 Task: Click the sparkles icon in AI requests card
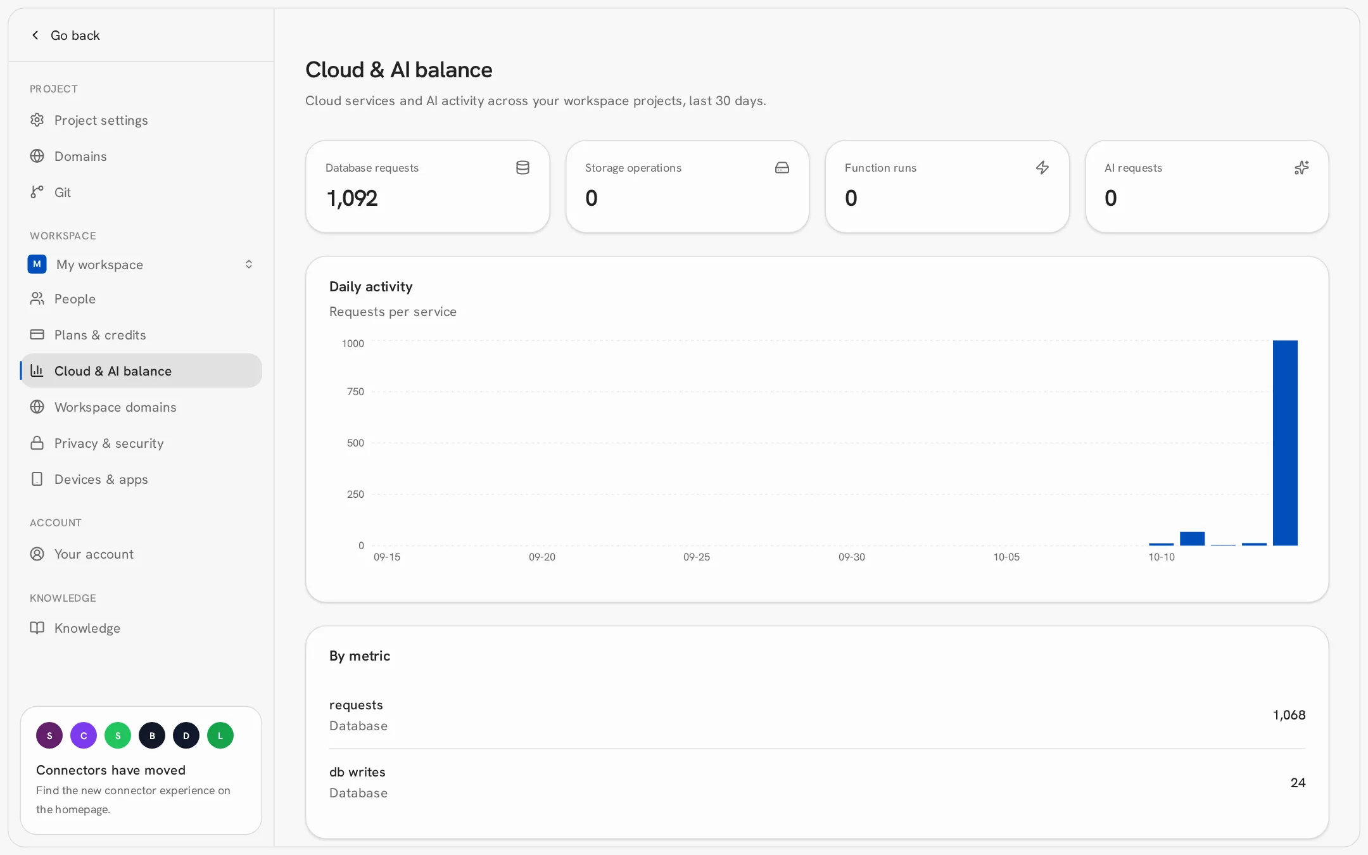pyautogui.click(x=1301, y=168)
